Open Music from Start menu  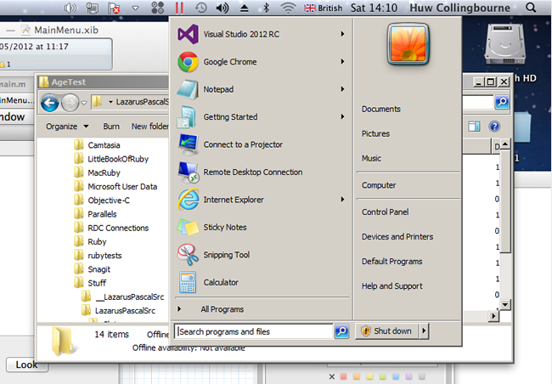point(371,159)
